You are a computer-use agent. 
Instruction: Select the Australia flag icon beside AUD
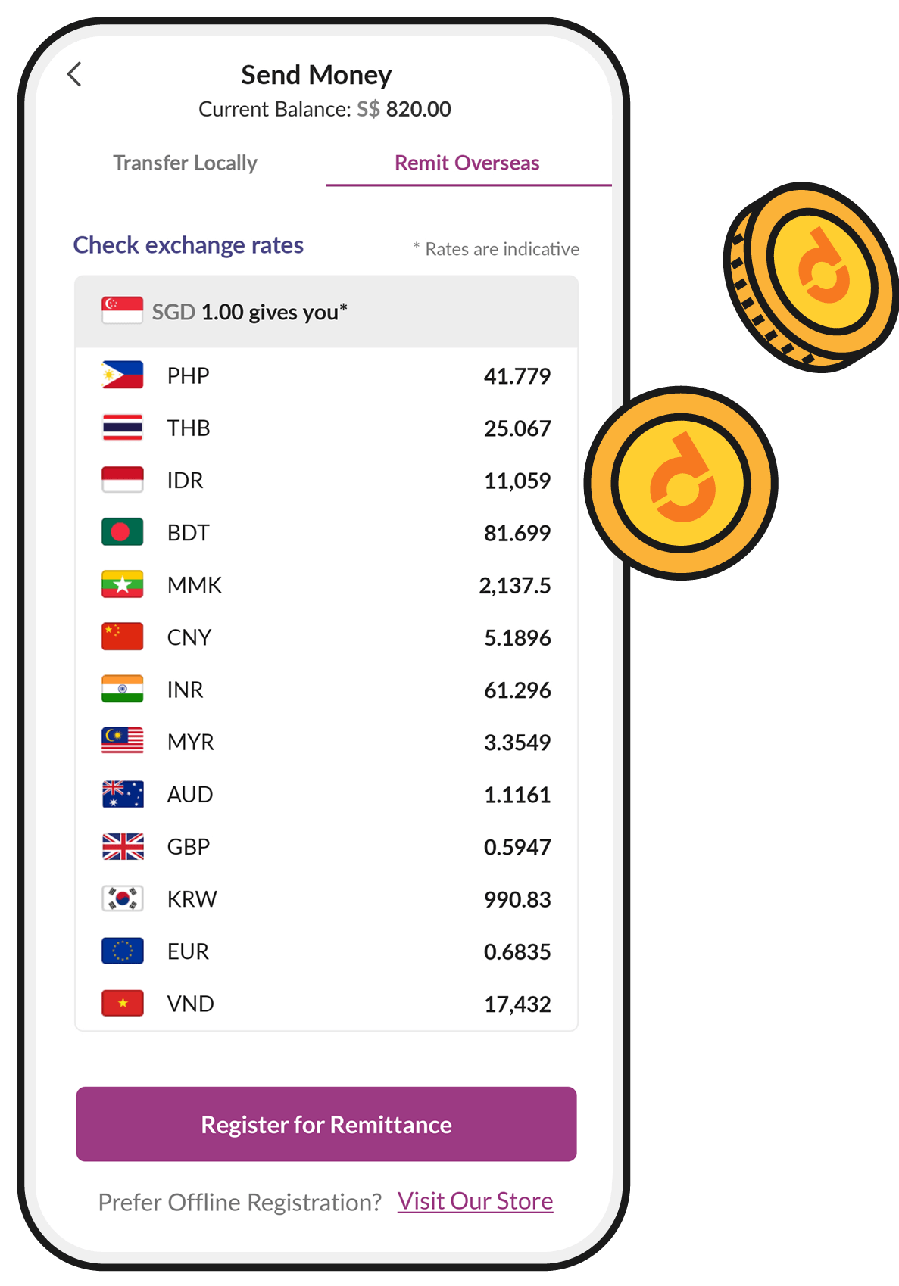(122, 794)
